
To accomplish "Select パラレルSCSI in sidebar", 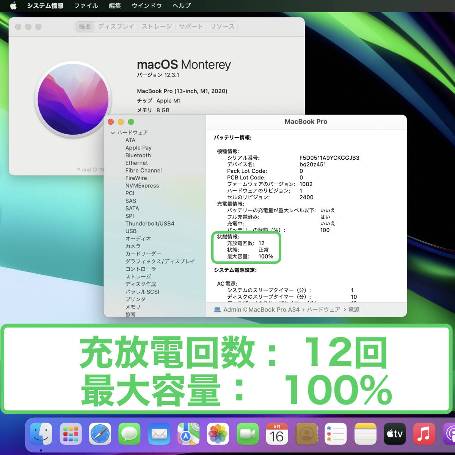I will click(x=143, y=292).
